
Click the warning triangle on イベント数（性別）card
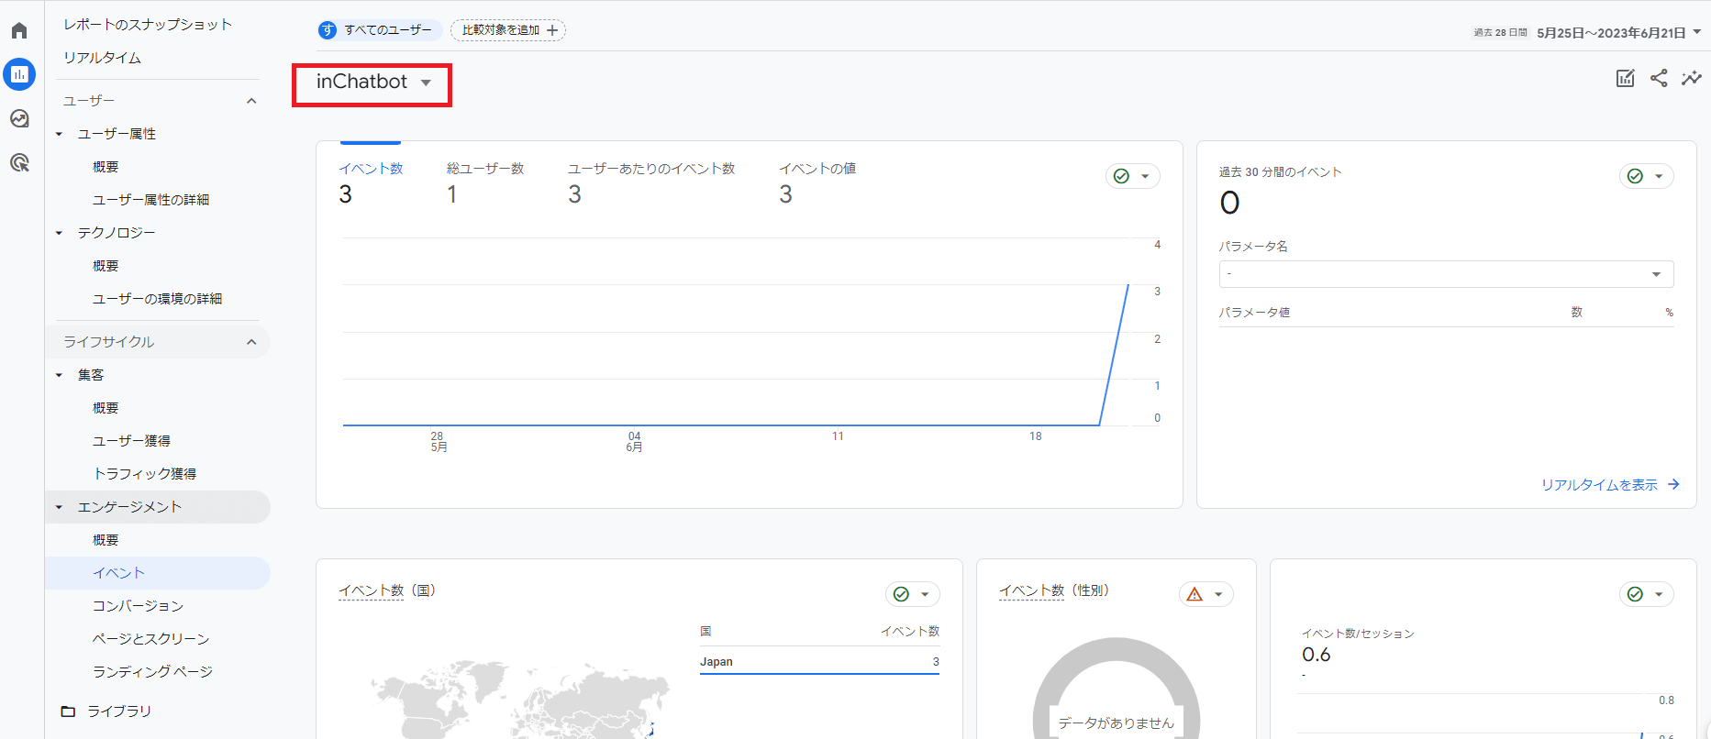click(x=1194, y=594)
